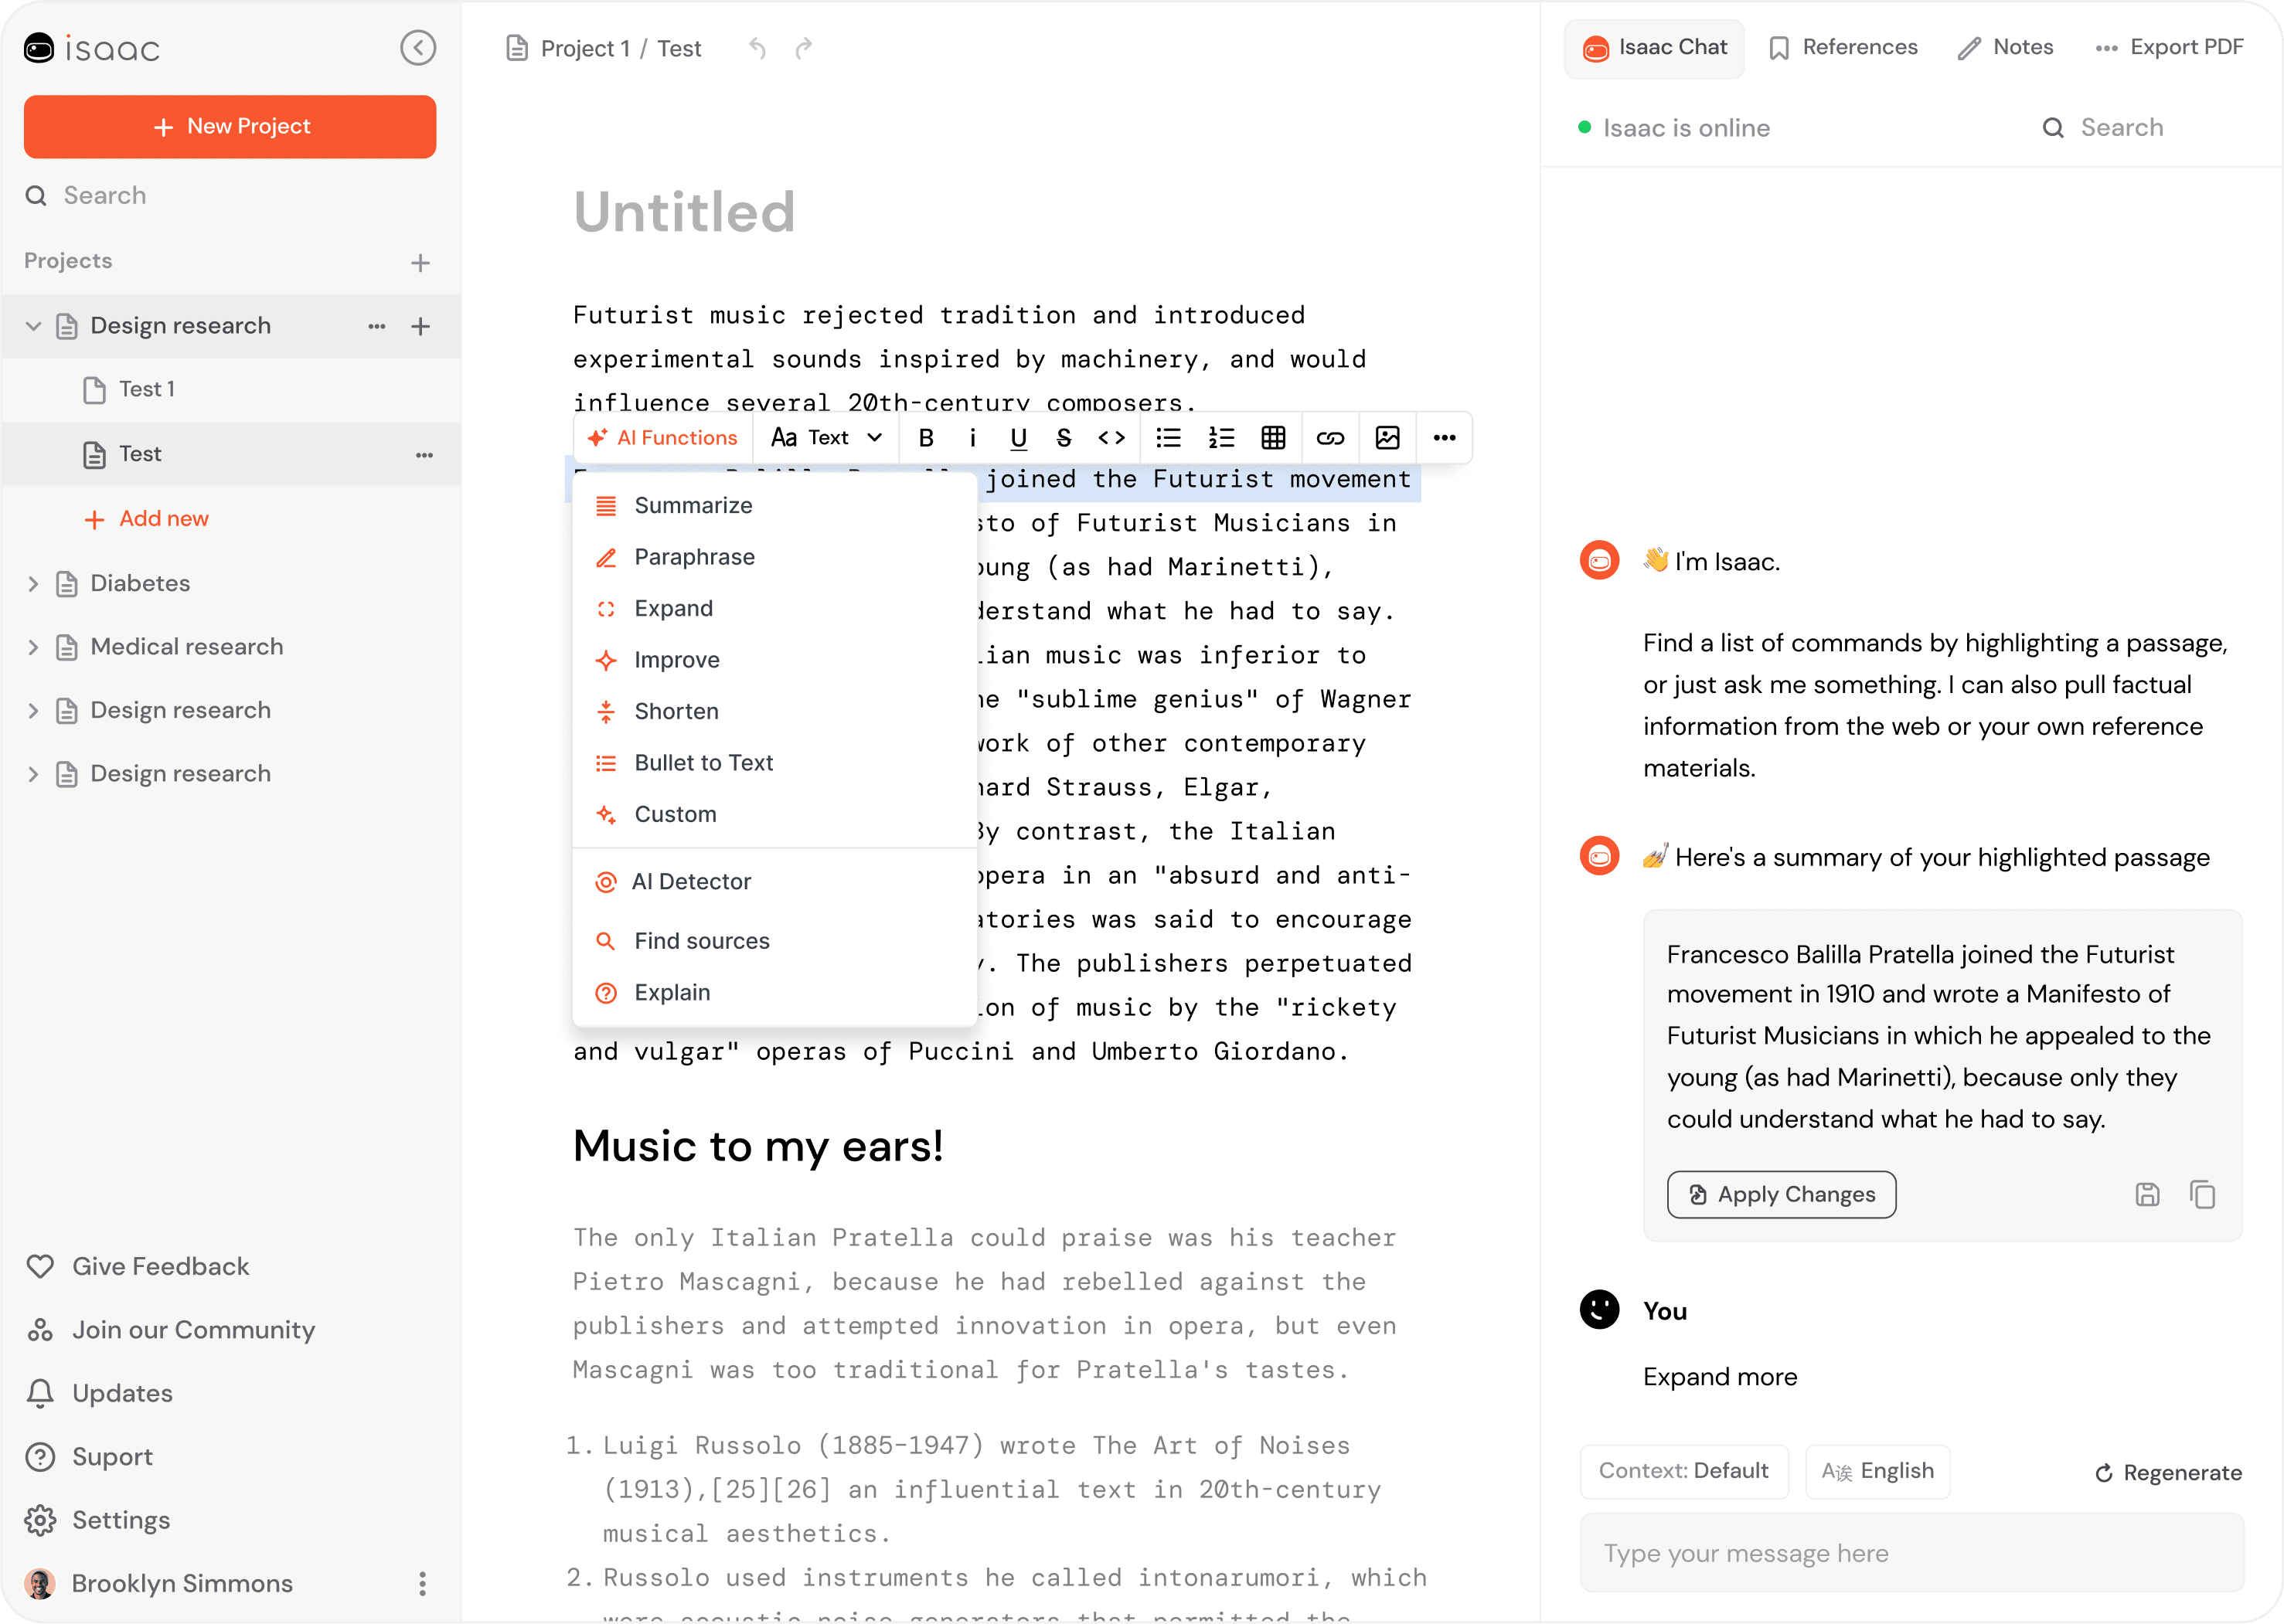2284x1624 pixels.
Task: Switch to the References tab
Action: pyautogui.click(x=1843, y=48)
